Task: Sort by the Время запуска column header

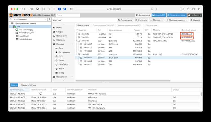Action: tap(19, 90)
